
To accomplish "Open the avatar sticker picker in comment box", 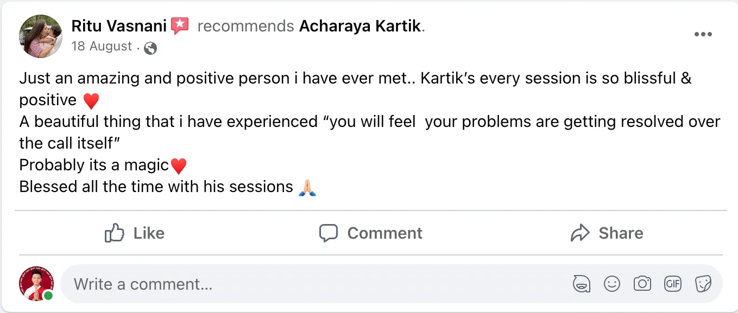I will click(x=582, y=284).
